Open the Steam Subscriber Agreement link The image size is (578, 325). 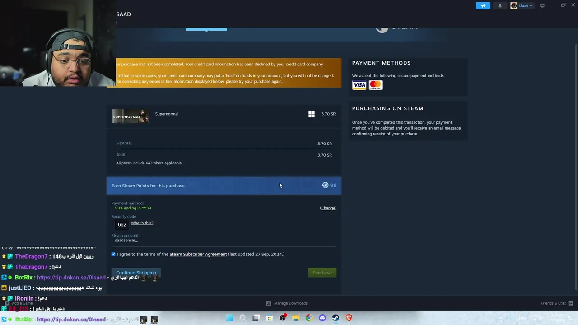tap(198, 254)
